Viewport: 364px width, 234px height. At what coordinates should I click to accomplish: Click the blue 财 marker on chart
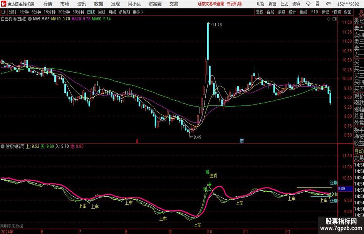point(242,140)
